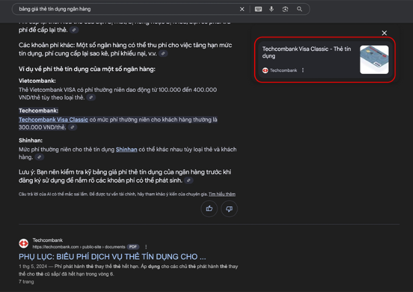The image size is (413, 292).
Task: Open the on-screen keyboard input tool
Action: point(258,9)
